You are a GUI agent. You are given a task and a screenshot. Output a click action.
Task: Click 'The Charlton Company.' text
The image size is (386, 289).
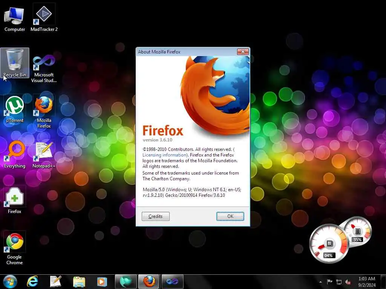(166, 179)
